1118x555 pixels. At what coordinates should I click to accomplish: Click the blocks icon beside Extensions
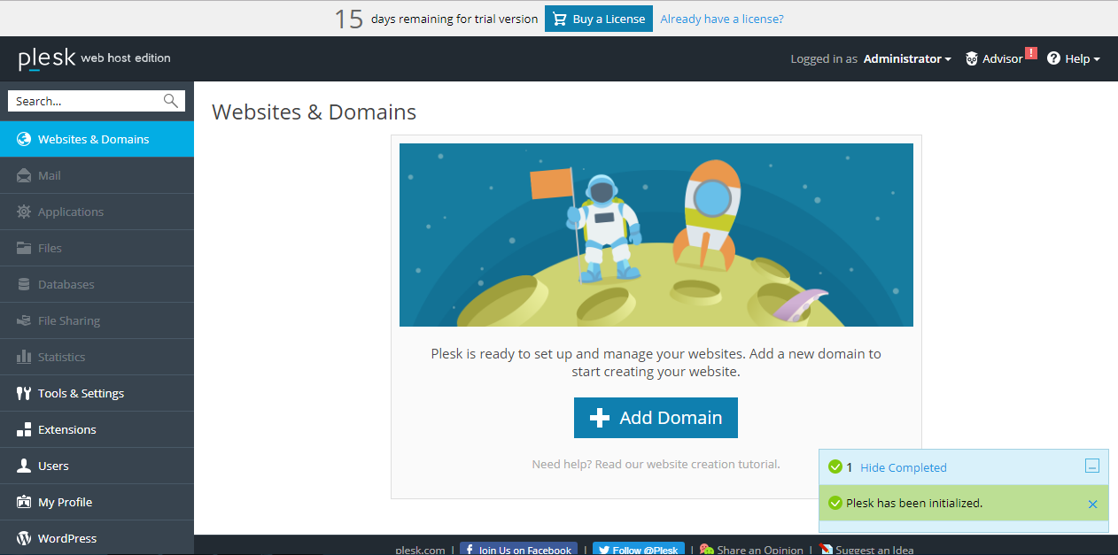tap(24, 429)
